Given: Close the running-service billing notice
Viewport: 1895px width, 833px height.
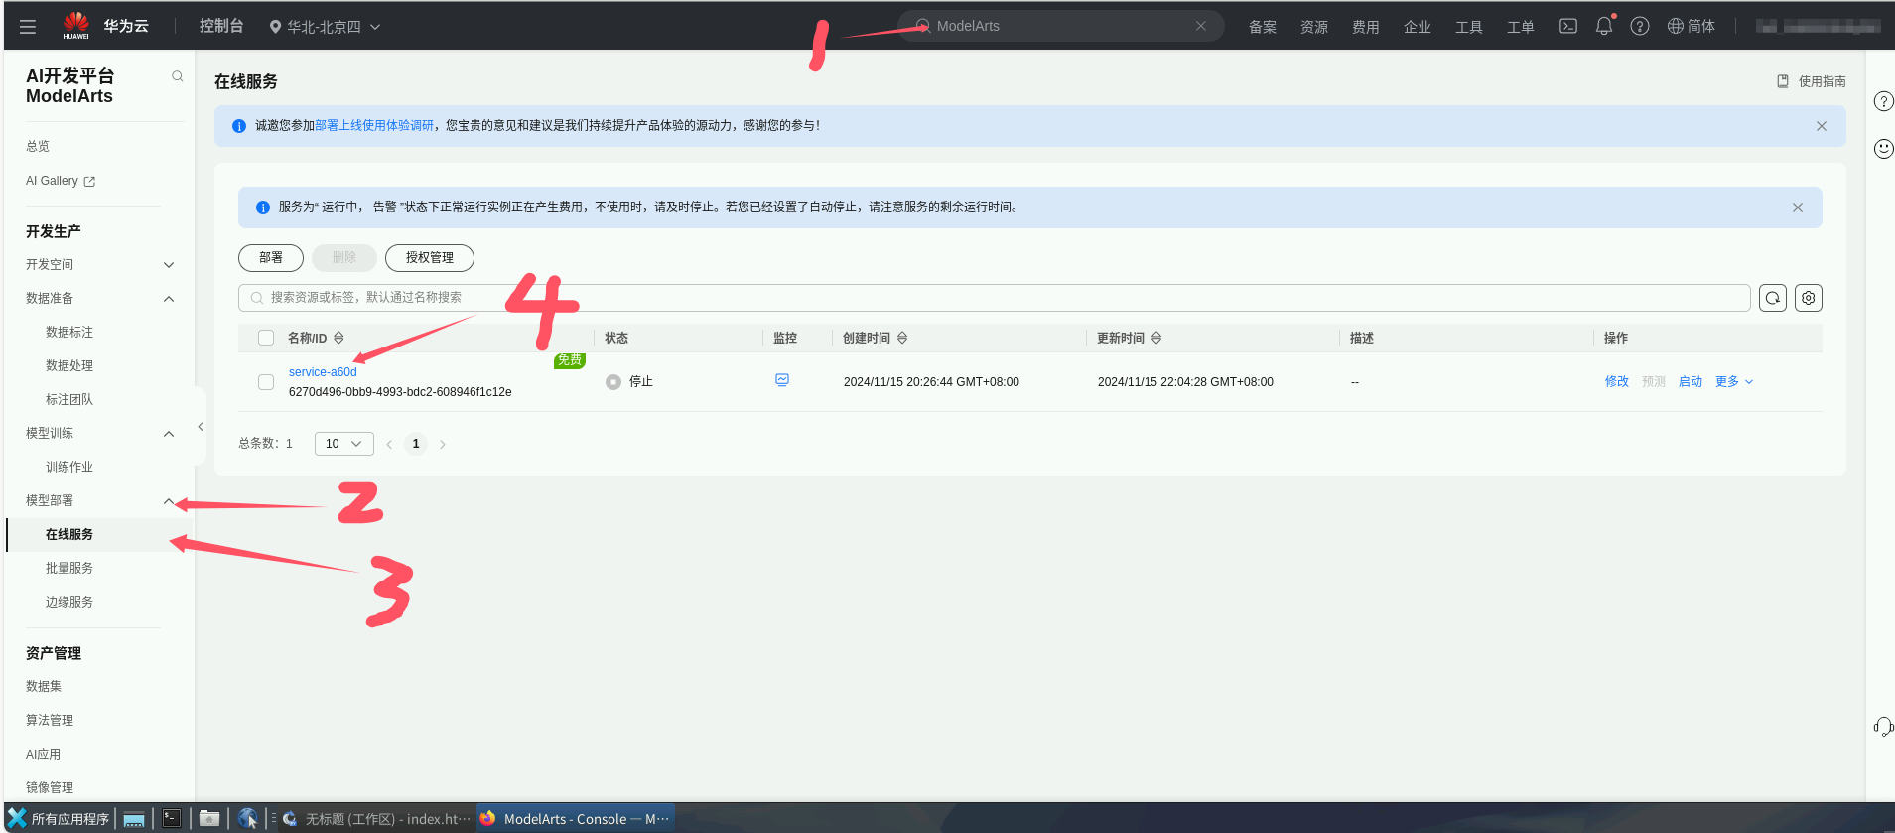Looking at the screenshot, I should (1798, 208).
